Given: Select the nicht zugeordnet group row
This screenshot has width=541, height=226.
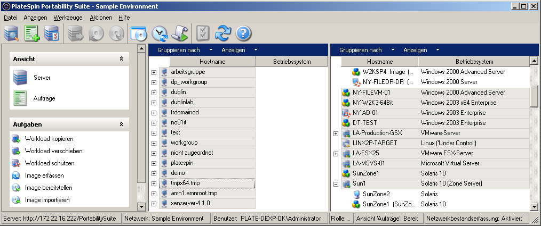Looking at the screenshot, I should pyautogui.click(x=208, y=153).
